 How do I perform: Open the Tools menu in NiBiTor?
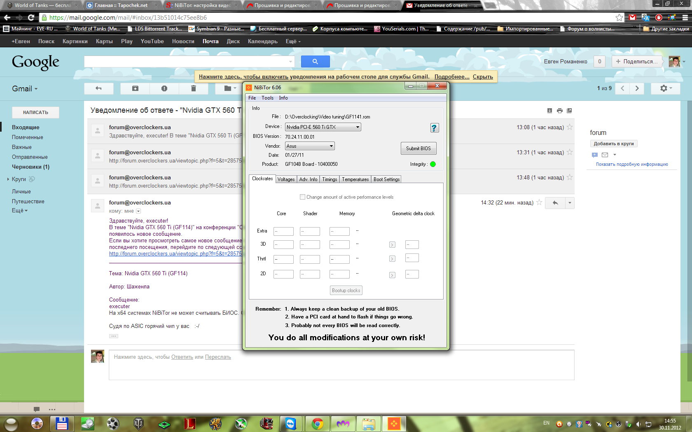267,98
